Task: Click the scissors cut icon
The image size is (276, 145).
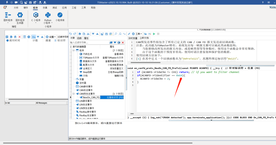Action: (88, 34)
